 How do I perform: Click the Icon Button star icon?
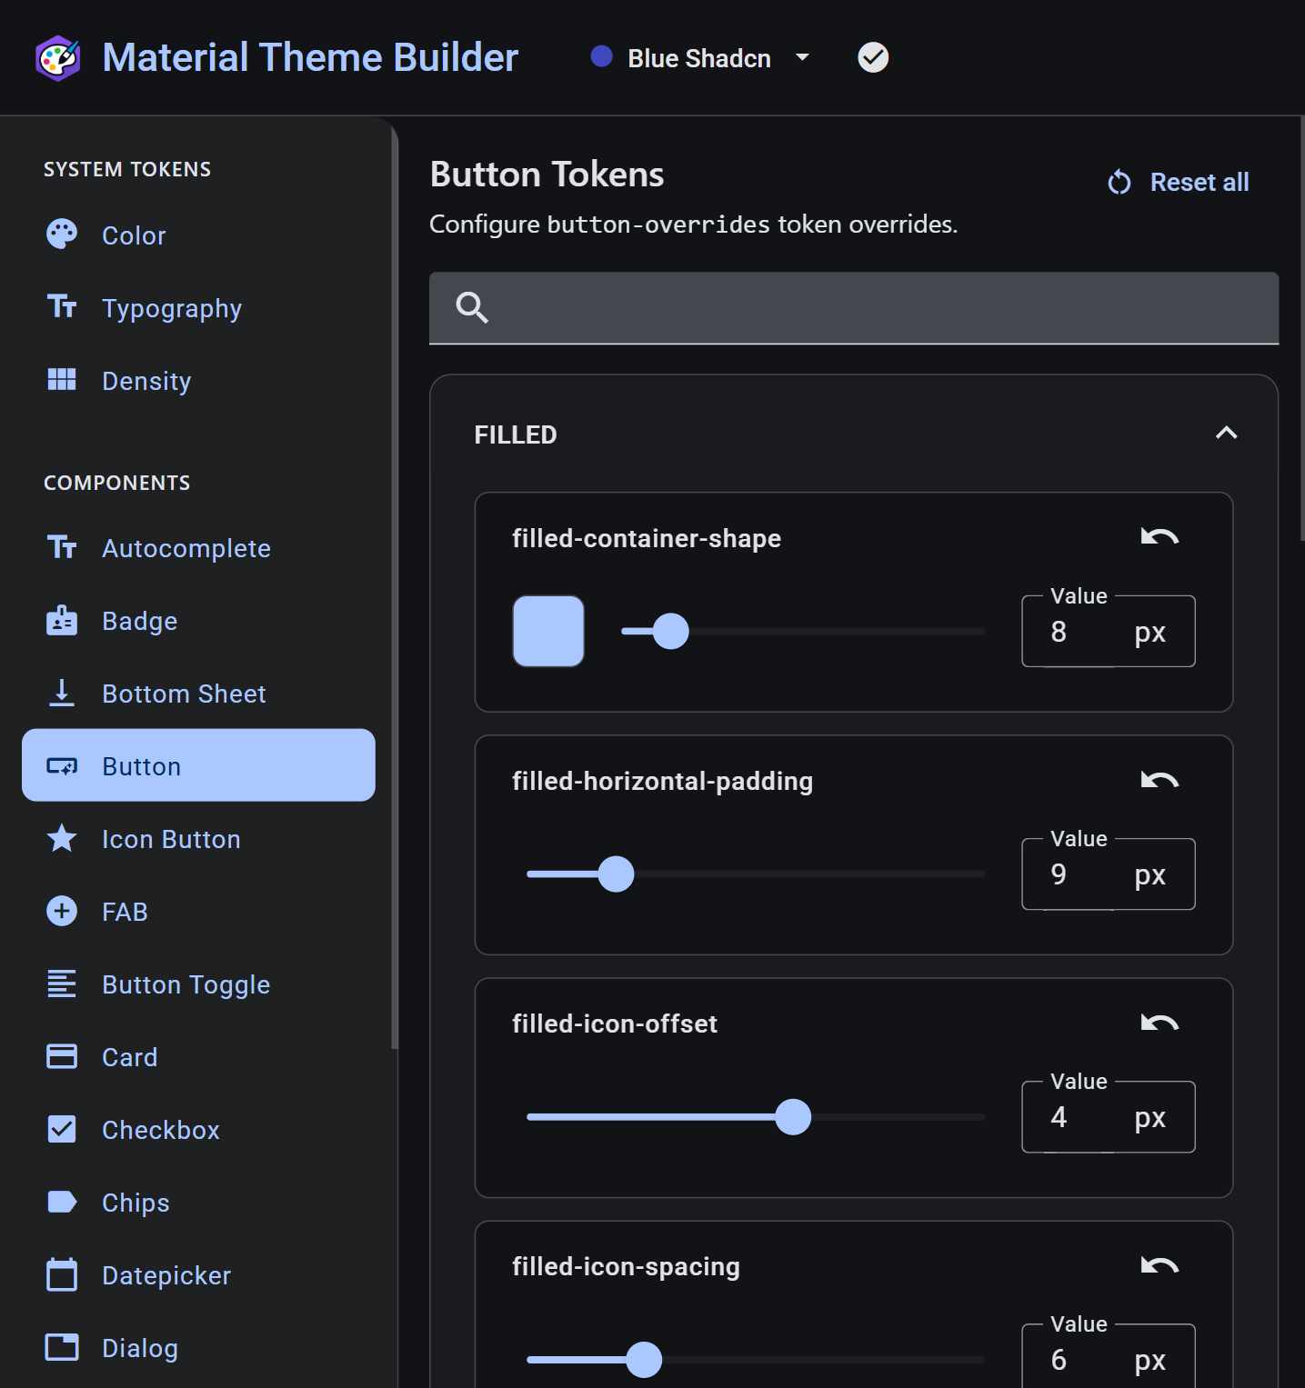tap(62, 838)
